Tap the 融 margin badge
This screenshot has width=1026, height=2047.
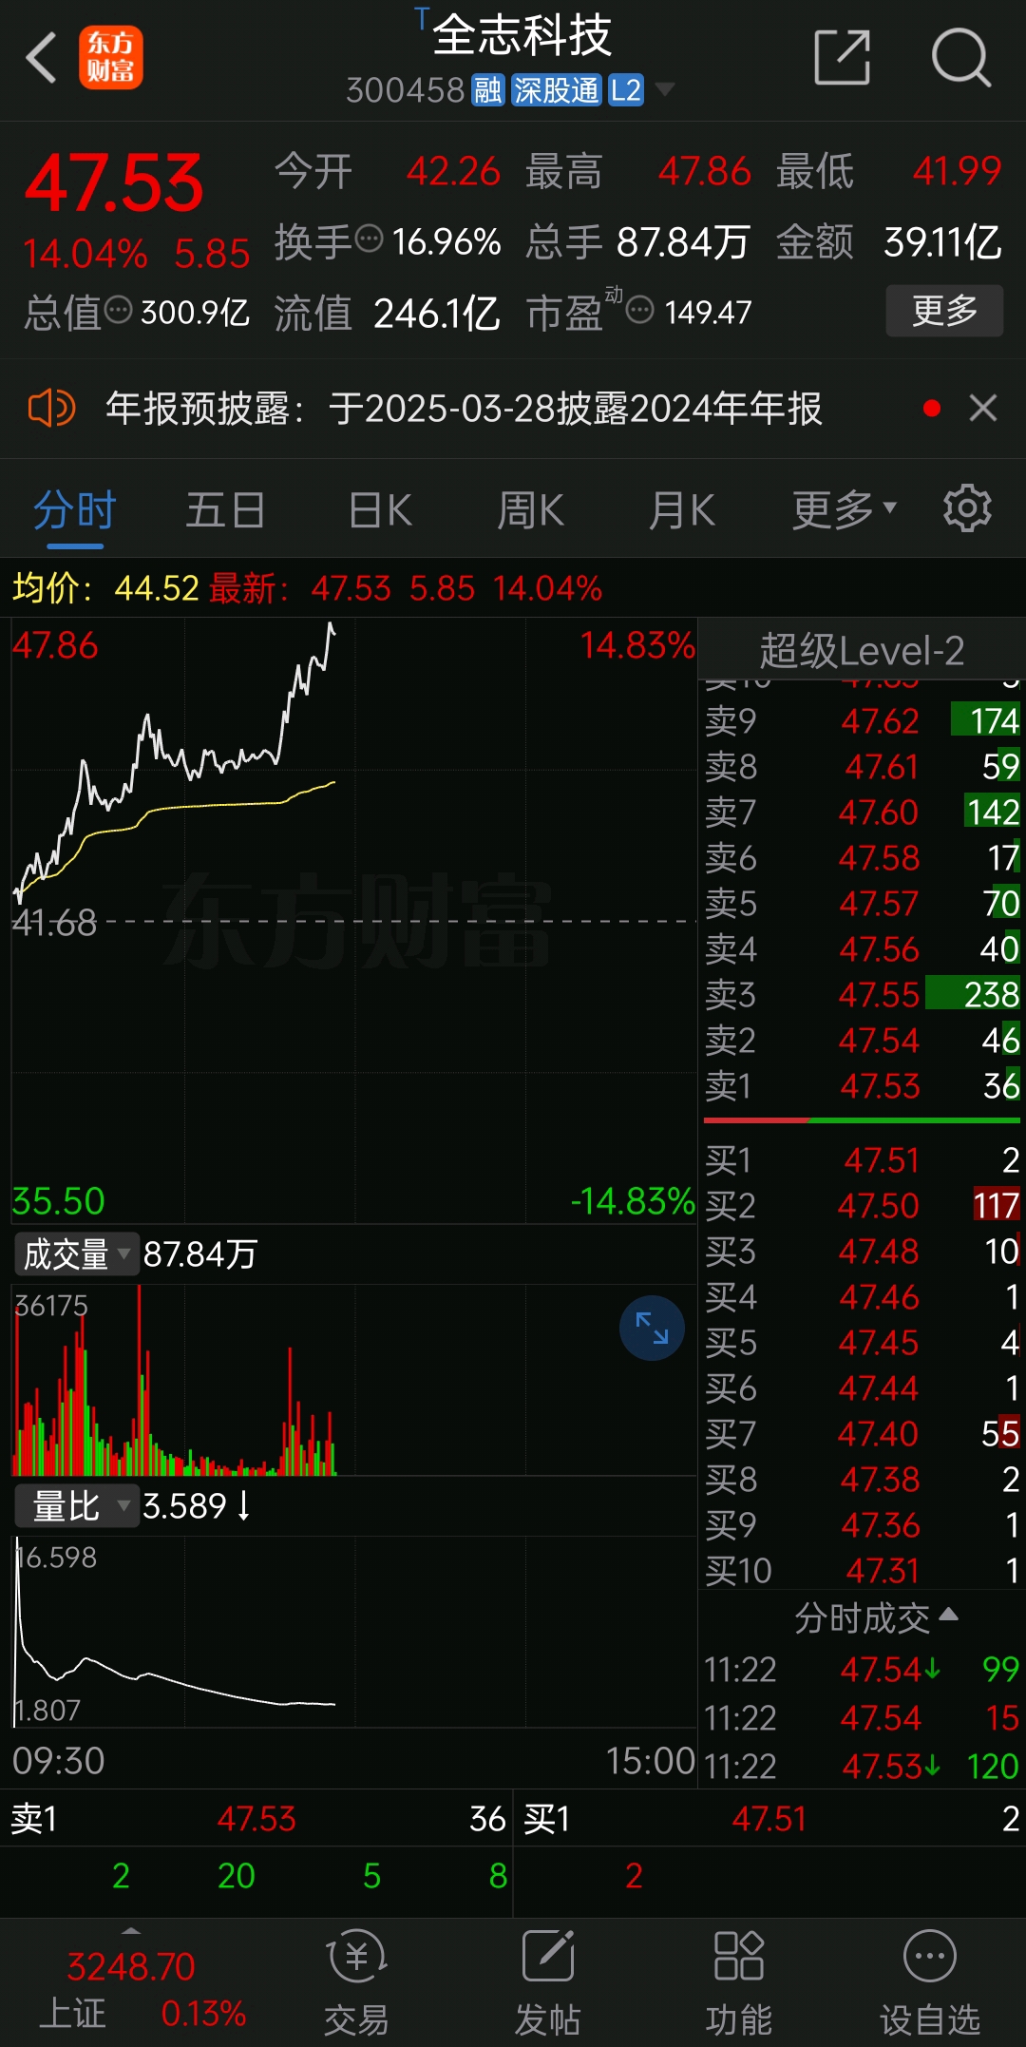[487, 90]
